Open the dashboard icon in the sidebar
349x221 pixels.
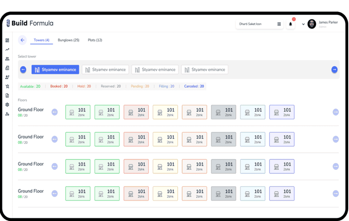tap(7, 40)
